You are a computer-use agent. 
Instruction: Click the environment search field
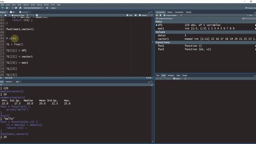pos(249,19)
